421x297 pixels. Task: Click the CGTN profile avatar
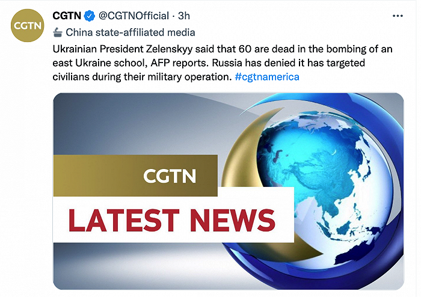28,26
